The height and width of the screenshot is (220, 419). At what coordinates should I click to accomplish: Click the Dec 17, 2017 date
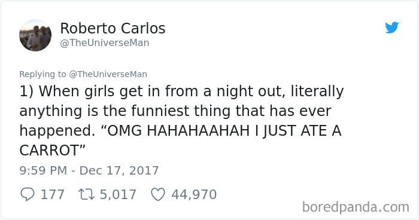click(x=119, y=170)
